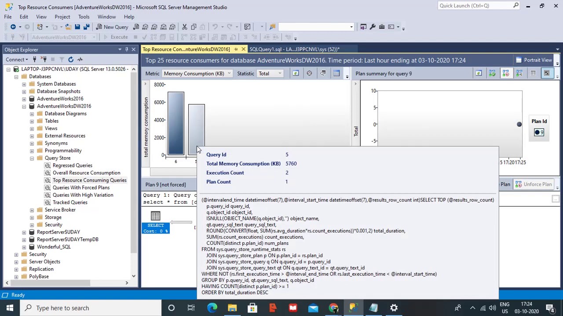Click the DAX query icon
Image resolution: width=563 pixels, height=316 pixels.
coord(172,27)
